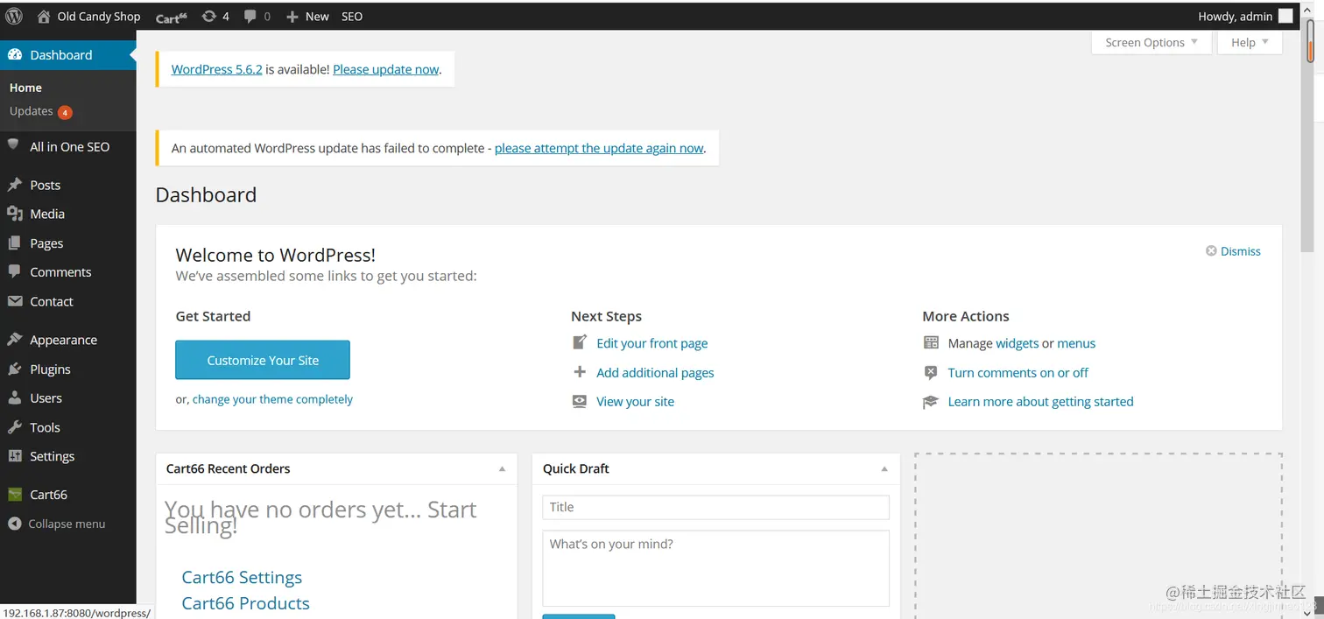This screenshot has height=619, width=1324.
Task: Expand the Help dropdown tab
Action: (x=1250, y=42)
